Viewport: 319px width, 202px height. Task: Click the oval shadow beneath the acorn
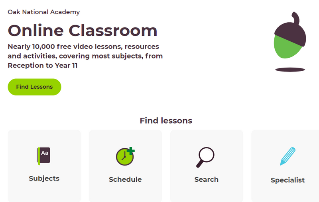tap(290, 70)
